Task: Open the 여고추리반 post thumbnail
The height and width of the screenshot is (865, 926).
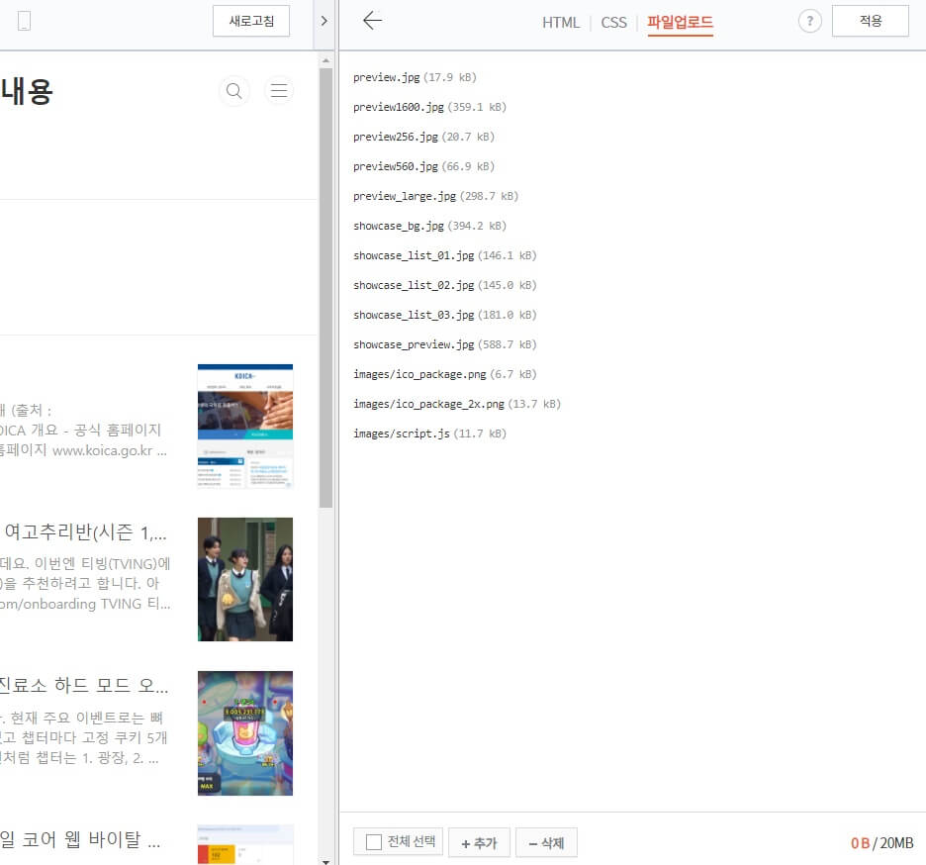Action: click(x=245, y=579)
